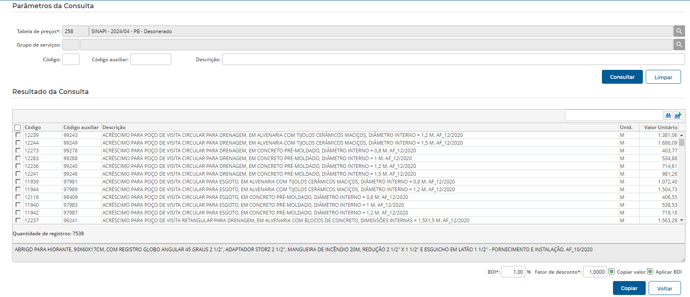Toggle the Aplicar BDI checkbox
Screen dimensions: 690x297
pyautogui.click(x=650, y=272)
